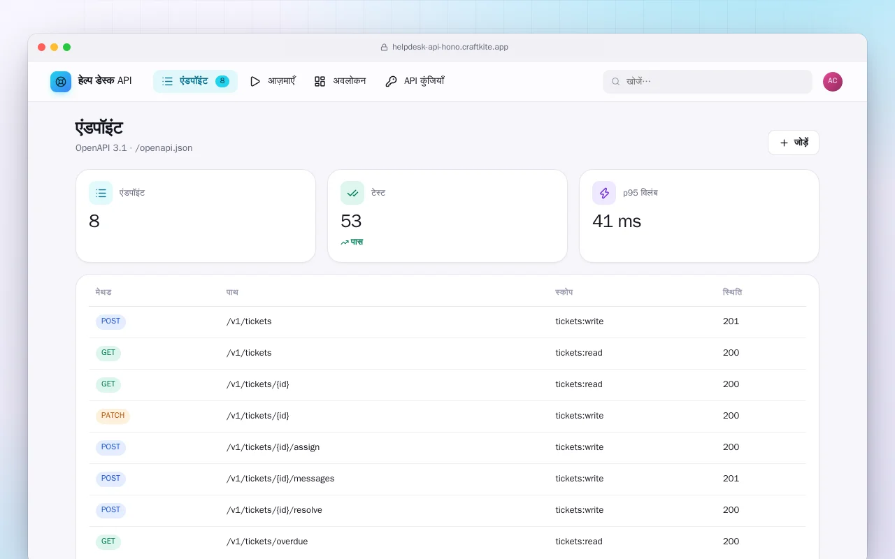Select the /v1/tickets/{id}/resolve path
This screenshot has width=895, height=559.
(274, 510)
